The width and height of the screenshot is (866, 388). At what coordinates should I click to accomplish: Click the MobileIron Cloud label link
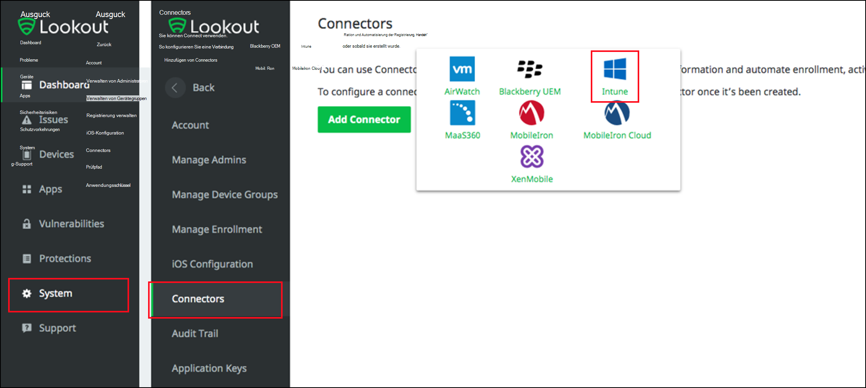click(617, 135)
